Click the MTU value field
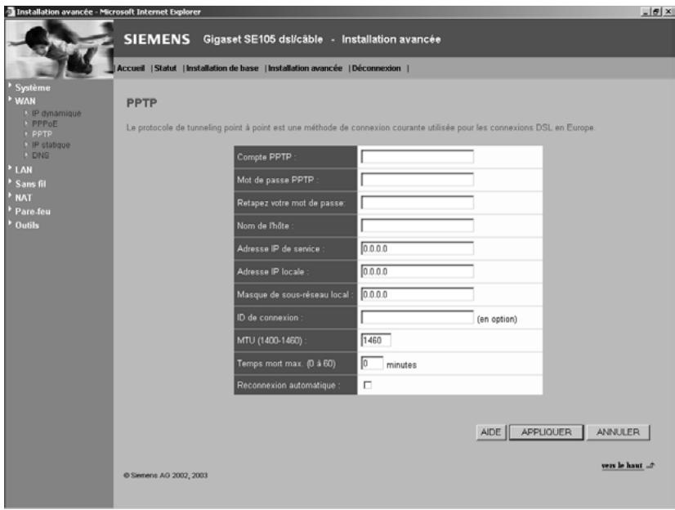This screenshot has height=510, width=675. (x=376, y=340)
